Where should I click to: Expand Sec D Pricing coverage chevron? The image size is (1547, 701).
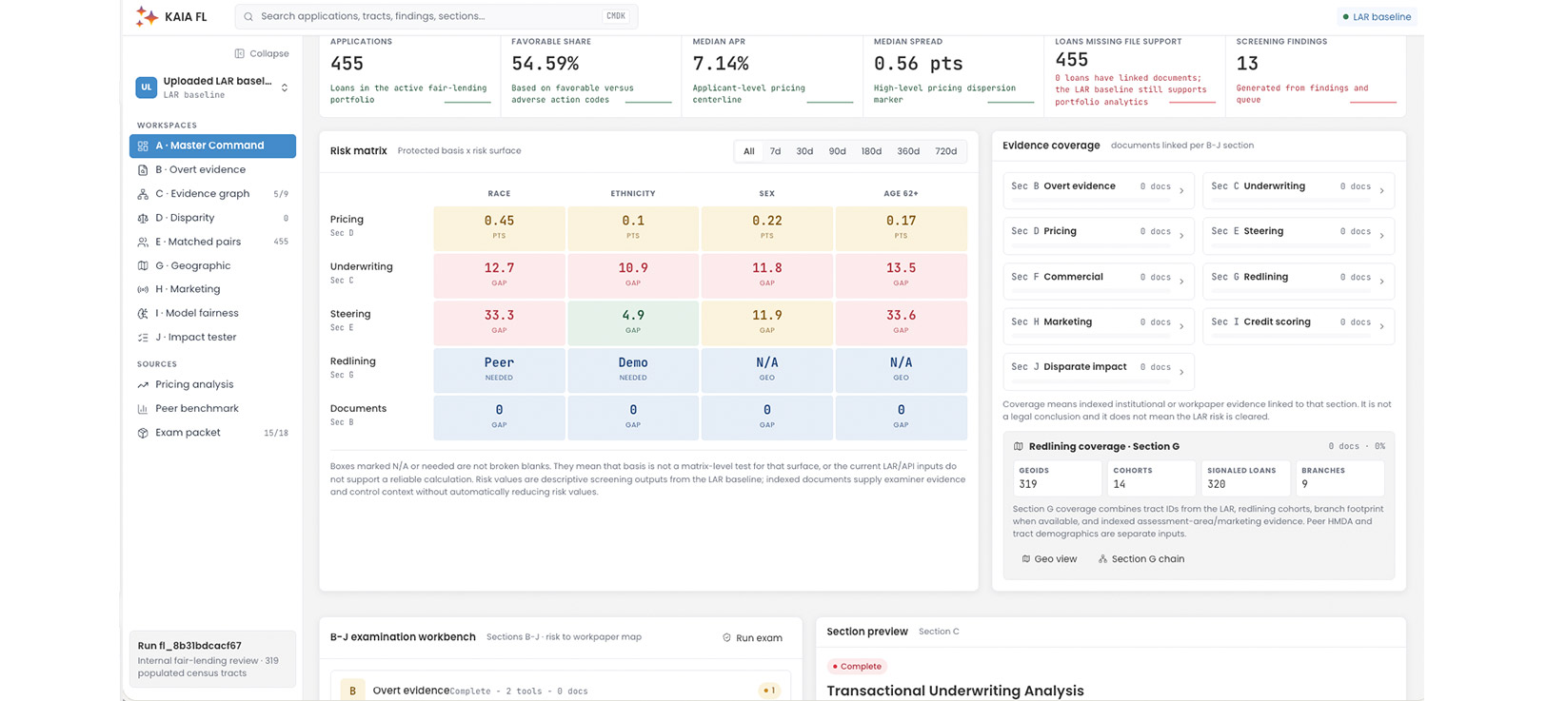click(x=1181, y=236)
